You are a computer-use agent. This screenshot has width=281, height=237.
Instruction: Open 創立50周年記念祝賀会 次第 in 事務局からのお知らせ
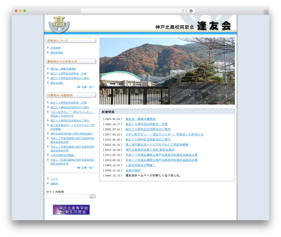click(69, 73)
